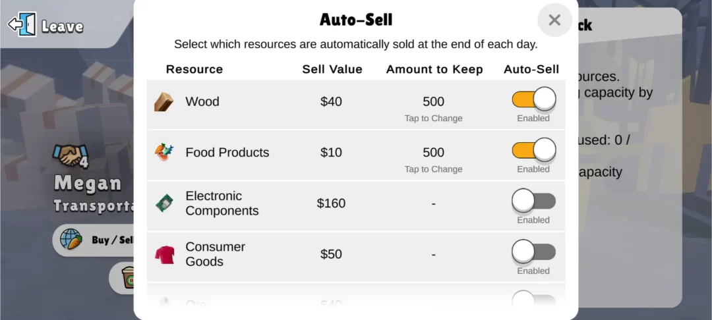This screenshot has width=712, height=320.
Task: Click the Leave door icon
Action: coord(22,26)
